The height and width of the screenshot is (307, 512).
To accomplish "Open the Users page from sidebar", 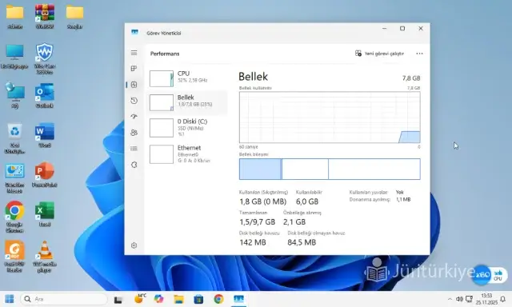I will [x=134, y=133].
